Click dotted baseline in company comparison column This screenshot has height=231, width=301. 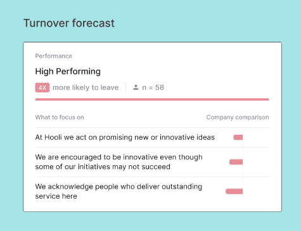pyautogui.click(x=243, y=165)
